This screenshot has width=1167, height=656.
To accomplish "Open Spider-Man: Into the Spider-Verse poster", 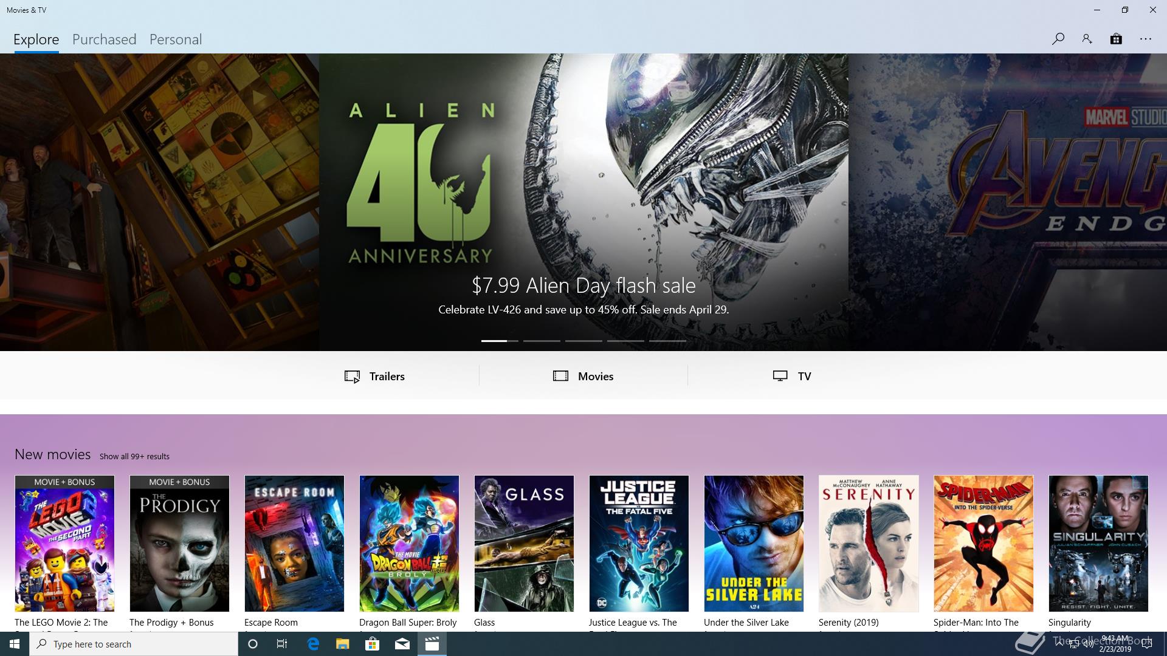I will tap(983, 544).
